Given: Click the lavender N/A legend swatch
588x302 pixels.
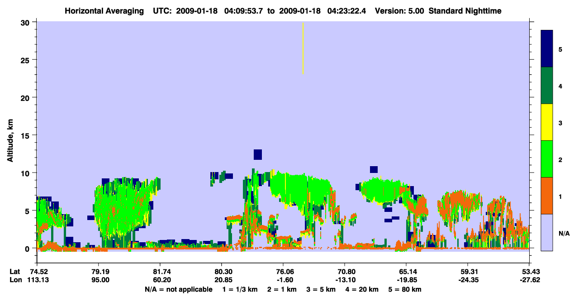Looking at the screenshot, I should click(547, 232).
